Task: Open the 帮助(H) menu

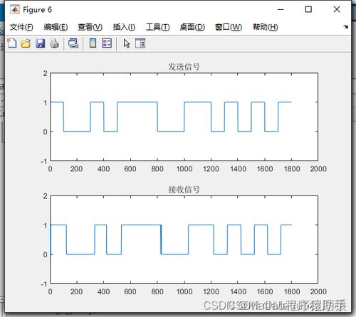Action: point(265,27)
